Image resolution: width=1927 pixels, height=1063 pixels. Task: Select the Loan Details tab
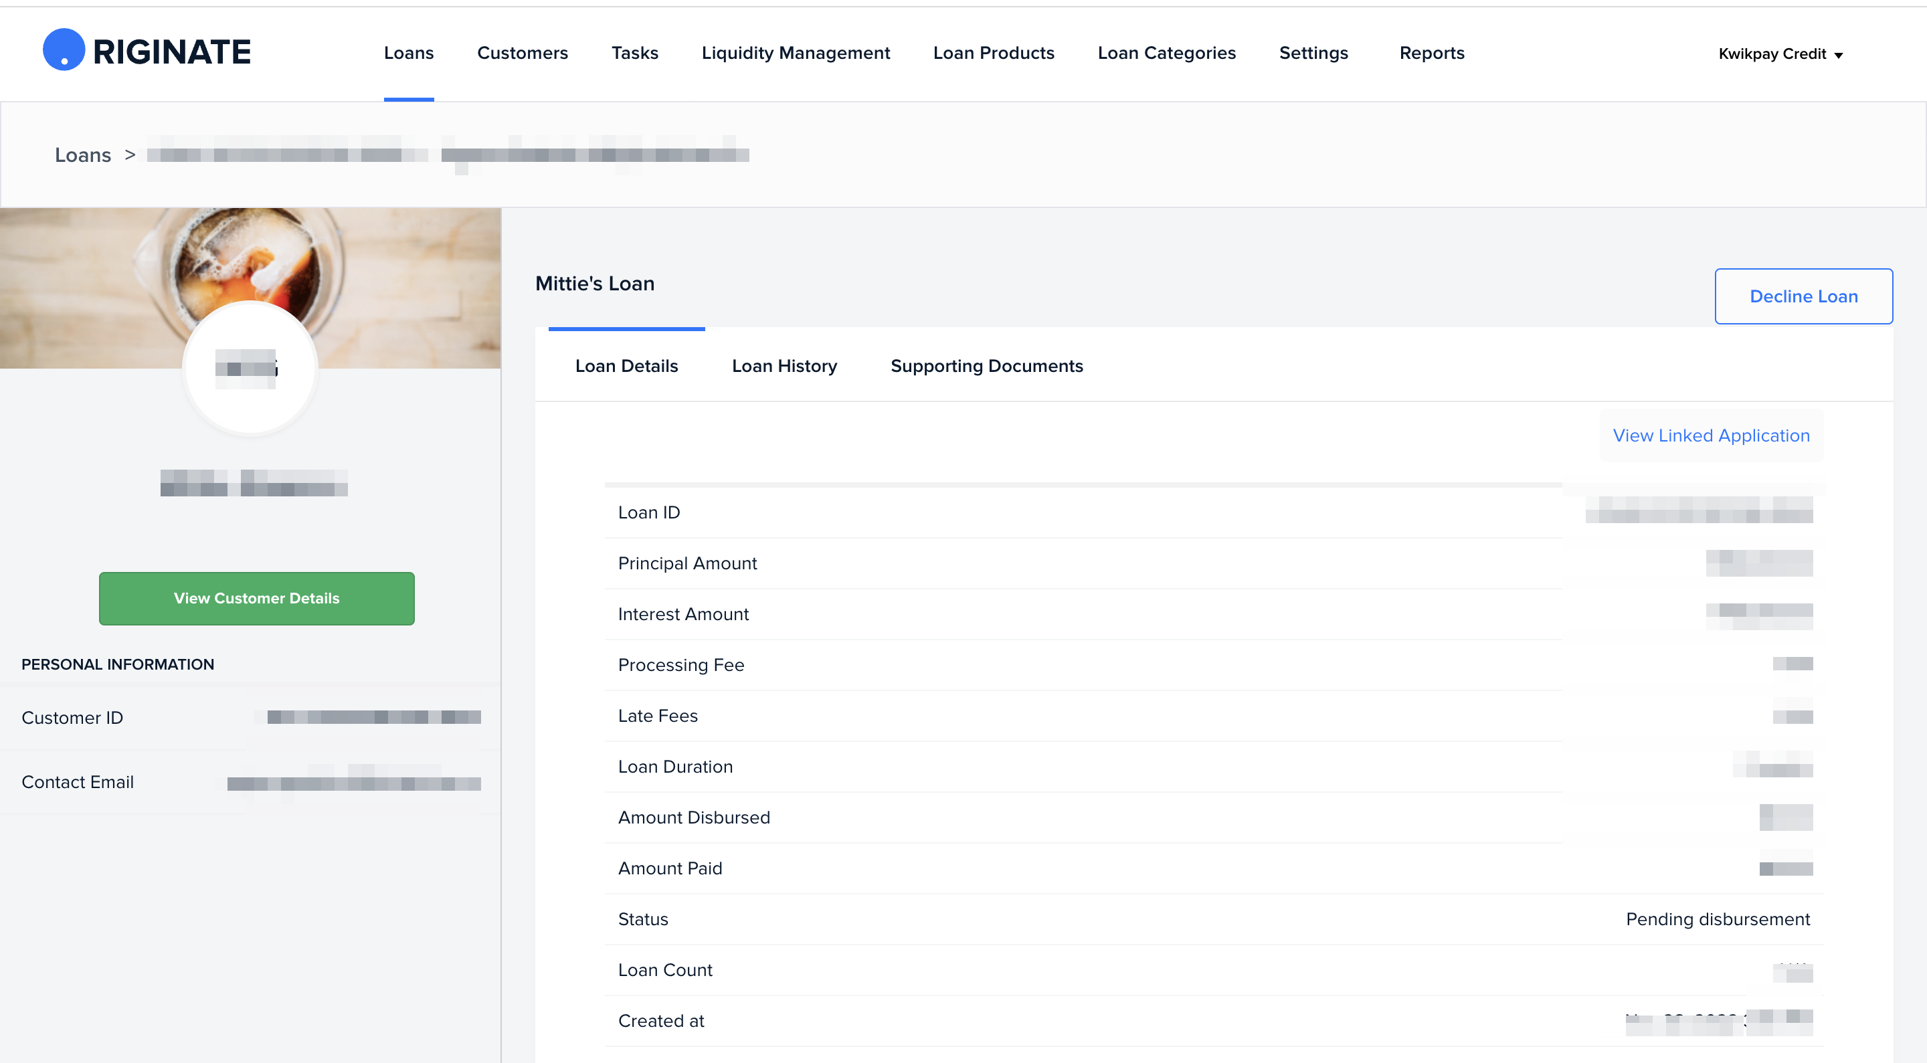tap(626, 366)
